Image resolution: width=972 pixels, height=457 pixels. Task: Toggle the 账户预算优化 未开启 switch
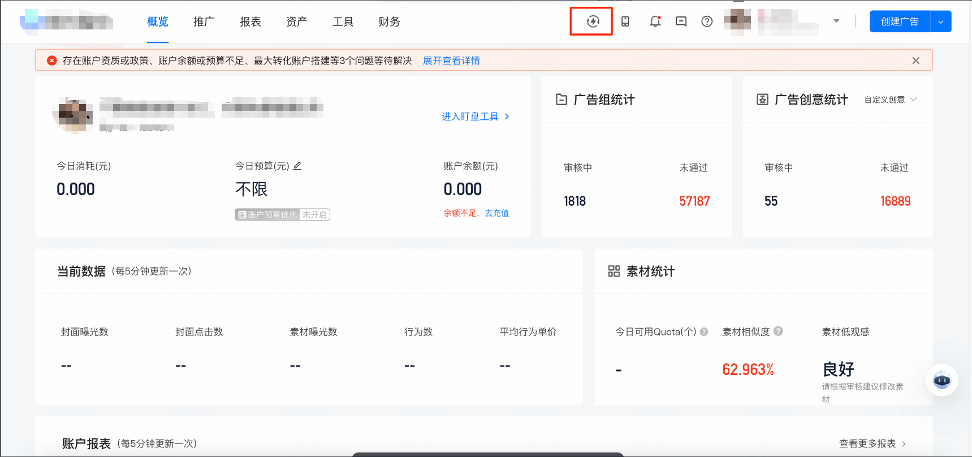click(282, 214)
